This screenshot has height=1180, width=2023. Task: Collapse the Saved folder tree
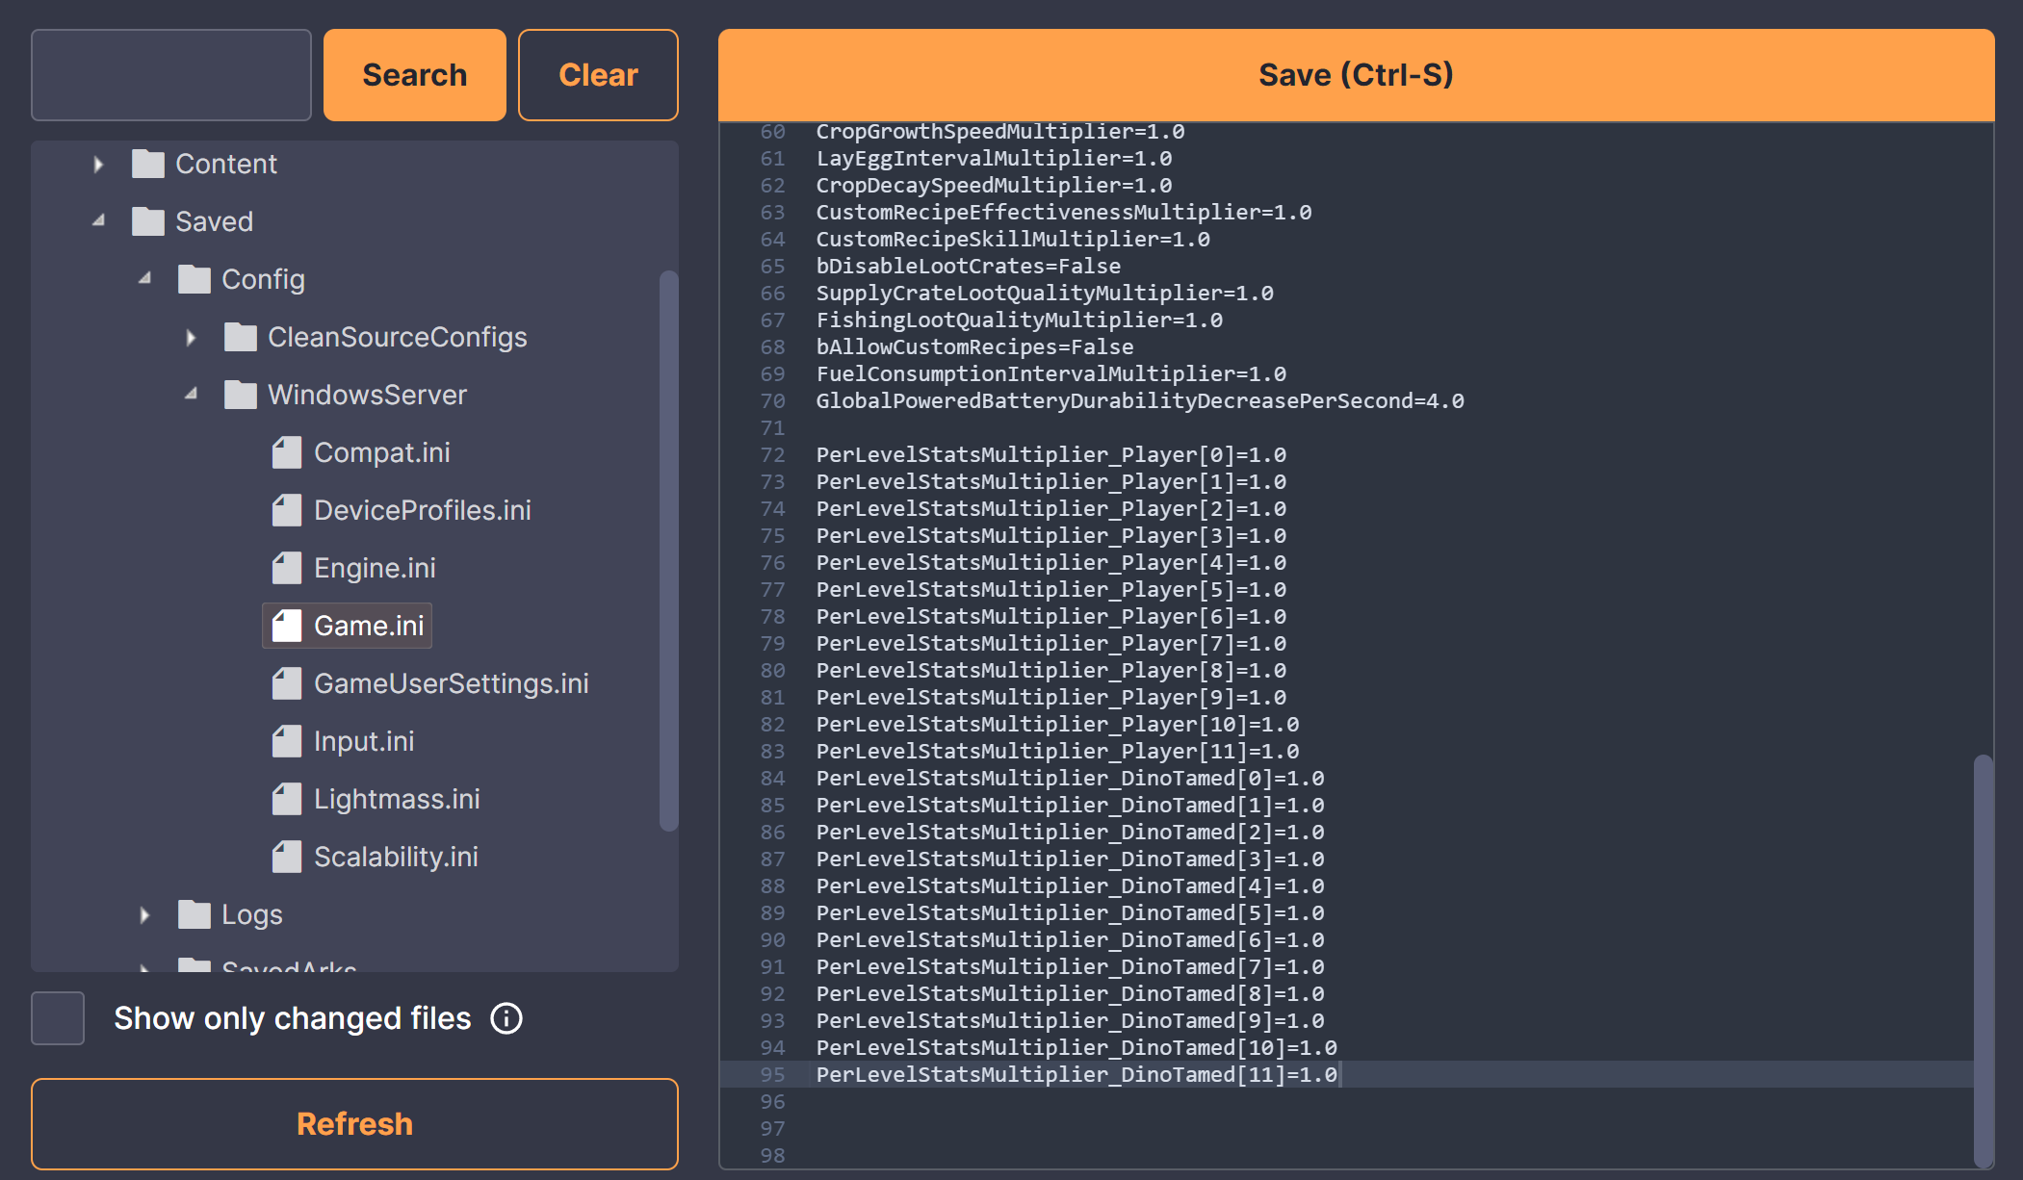(x=98, y=221)
